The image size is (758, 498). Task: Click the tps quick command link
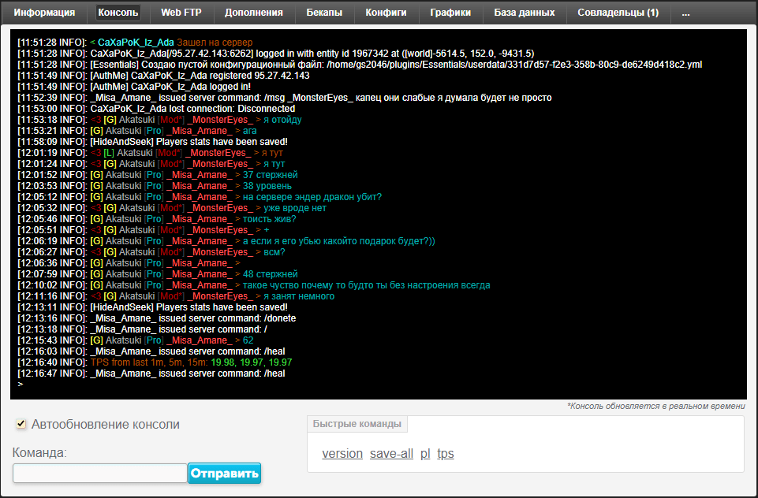click(446, 454)
